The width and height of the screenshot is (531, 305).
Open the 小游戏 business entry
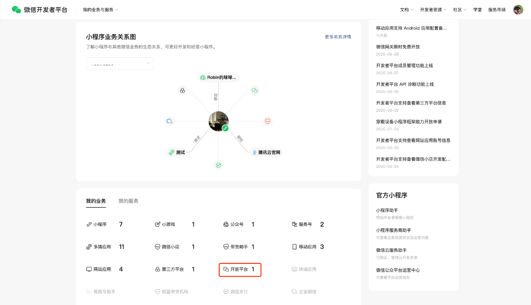pyautogui.click(x=168, y=224)
